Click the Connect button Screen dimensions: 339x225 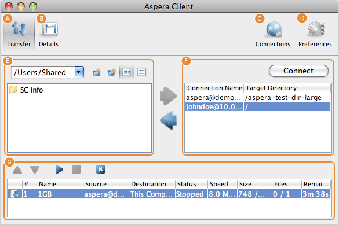coord(298,71)
